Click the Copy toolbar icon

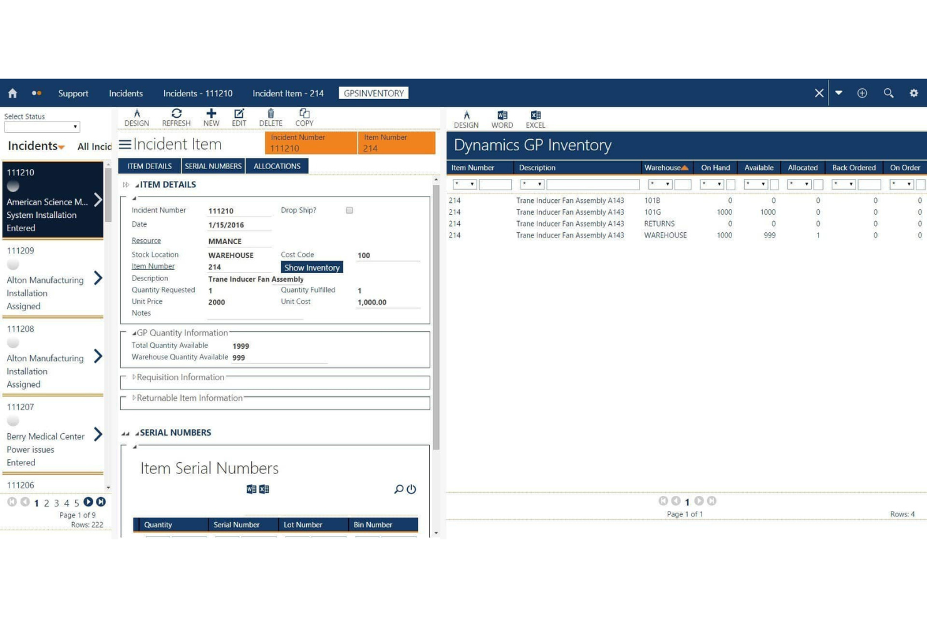tap(304, 117)
